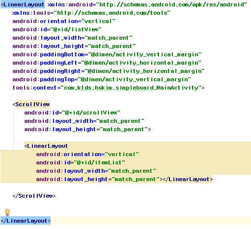Click the nested LinearLayout layout_width line
The width and height of the screenshot is (251, 229).
click(96, 171)
